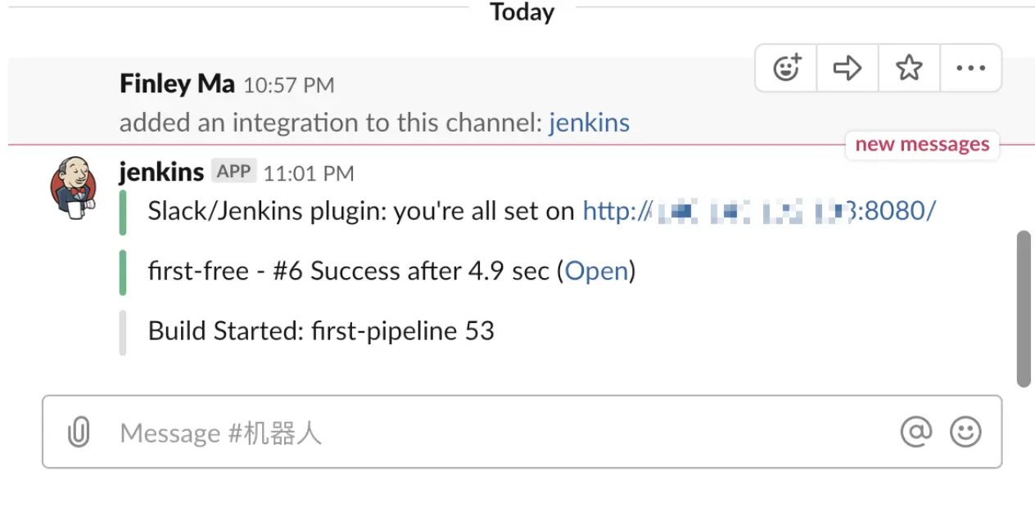Add a reaction to Finley Ma's message
Image resolution: width=1035 pixels, height=507 pixels.
[x=787, y=68]
